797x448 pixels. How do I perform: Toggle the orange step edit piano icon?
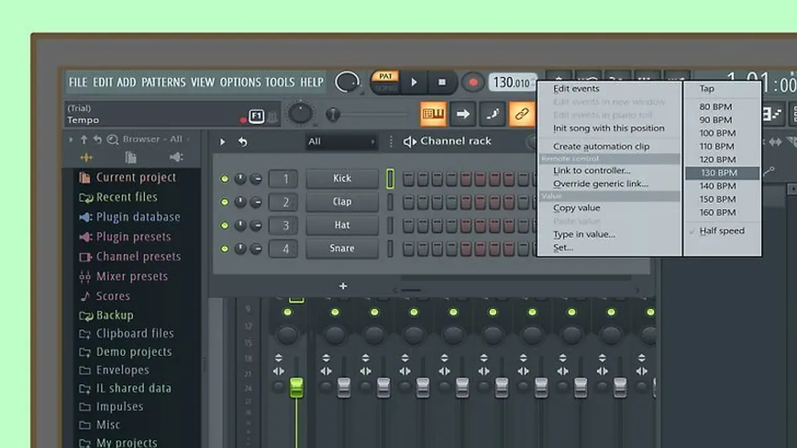[x=433, y=114]
